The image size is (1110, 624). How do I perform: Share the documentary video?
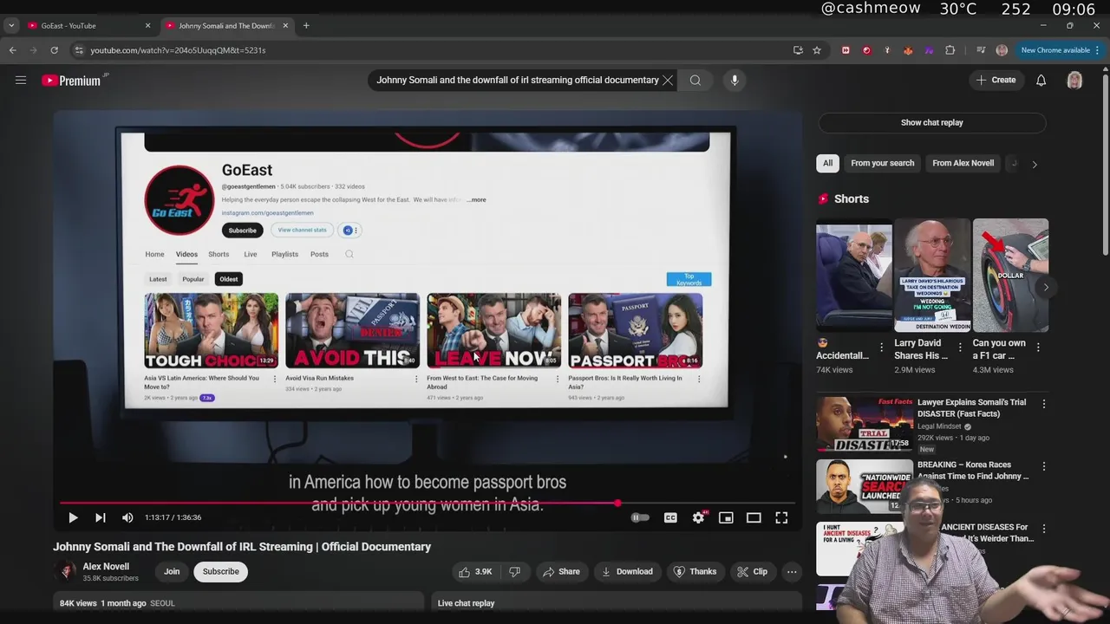pyautogui.click(x=561, y=571)
